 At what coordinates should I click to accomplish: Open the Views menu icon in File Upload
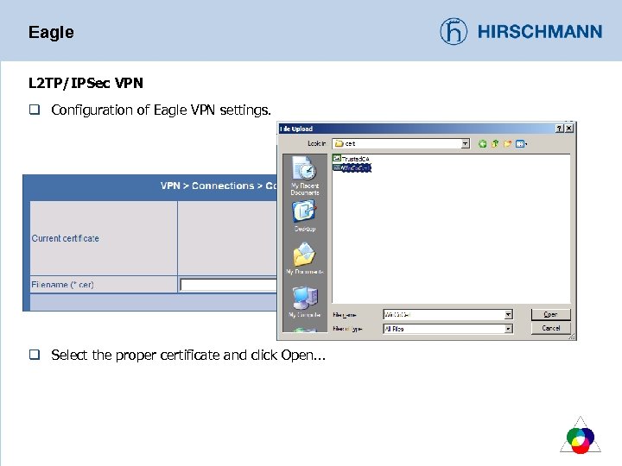coord(521,144)
